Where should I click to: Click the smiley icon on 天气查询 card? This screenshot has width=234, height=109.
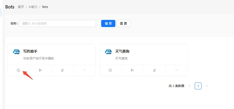coord(110,70)
